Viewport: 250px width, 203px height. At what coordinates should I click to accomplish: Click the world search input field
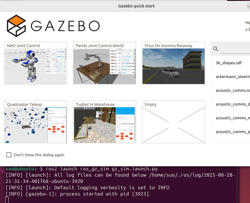(x=235, y=49)
